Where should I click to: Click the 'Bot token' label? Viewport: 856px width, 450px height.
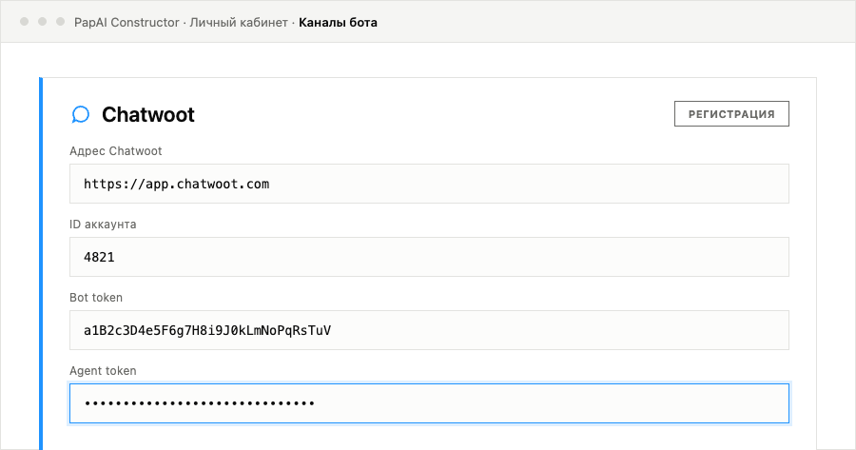tap(96, 297)
